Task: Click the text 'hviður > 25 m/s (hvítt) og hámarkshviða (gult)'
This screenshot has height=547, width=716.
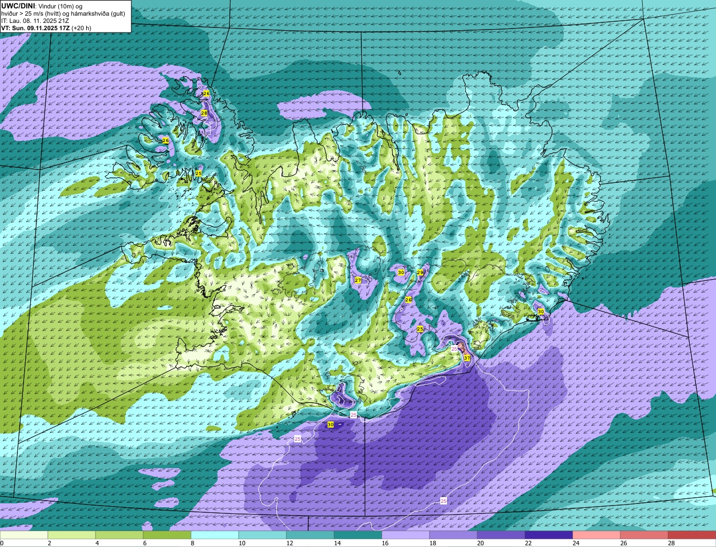Action: tap(63, 13)
